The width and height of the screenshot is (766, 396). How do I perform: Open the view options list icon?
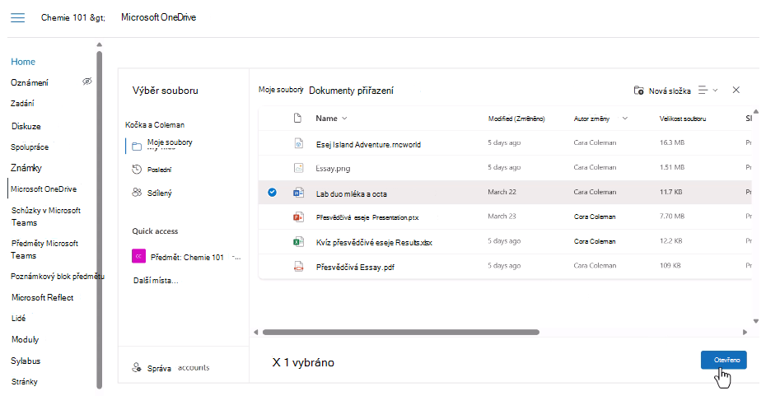coord(703,91)
